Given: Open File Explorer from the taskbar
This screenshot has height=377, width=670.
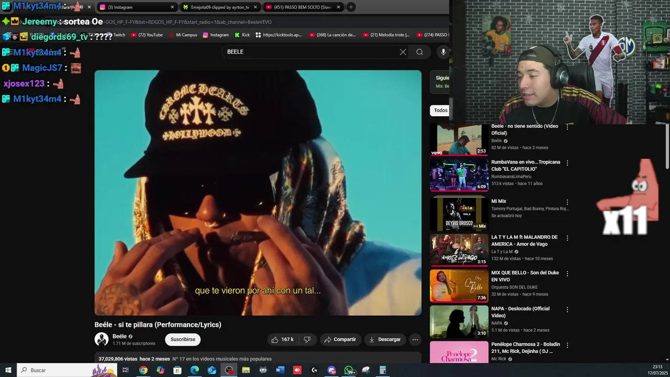Looking at the screenshot, I should pos(246,370).
